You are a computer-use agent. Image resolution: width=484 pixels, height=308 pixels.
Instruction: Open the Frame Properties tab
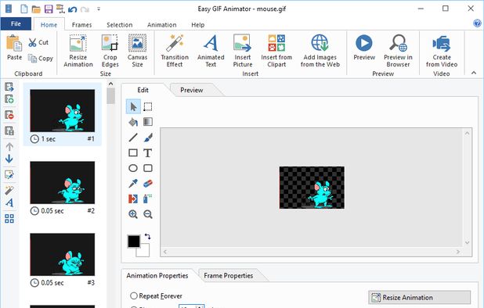pos(229,275)
